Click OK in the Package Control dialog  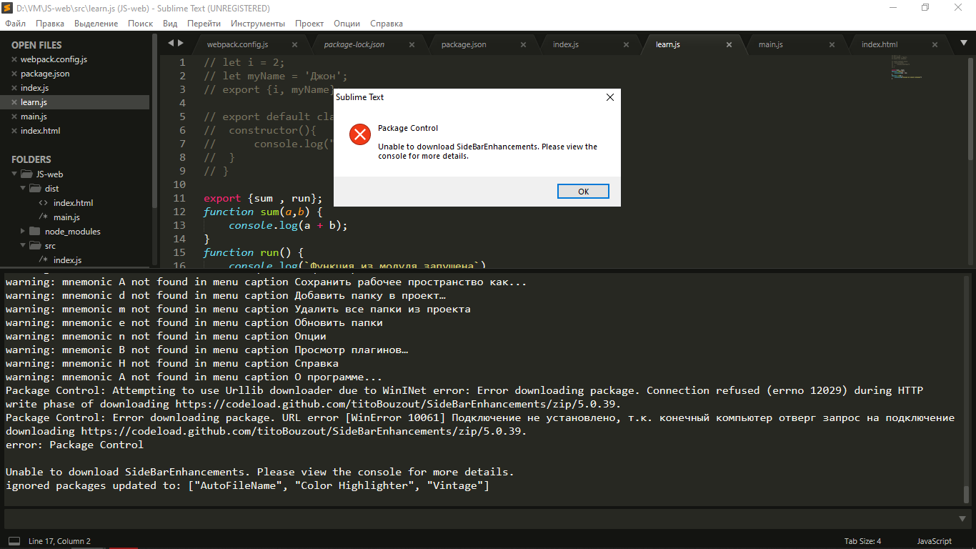click(x=583, y=191)
